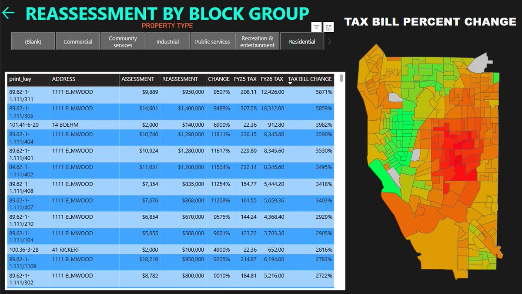Show more property types with right chevron
The height and width of the screenshot is (294, 522).
pos(329,42)
